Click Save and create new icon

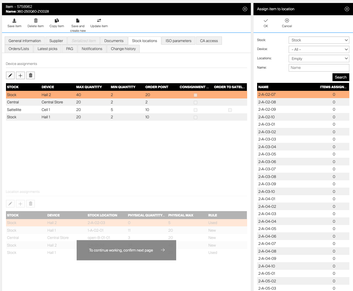pyautogui.click(x=78, y=21)
